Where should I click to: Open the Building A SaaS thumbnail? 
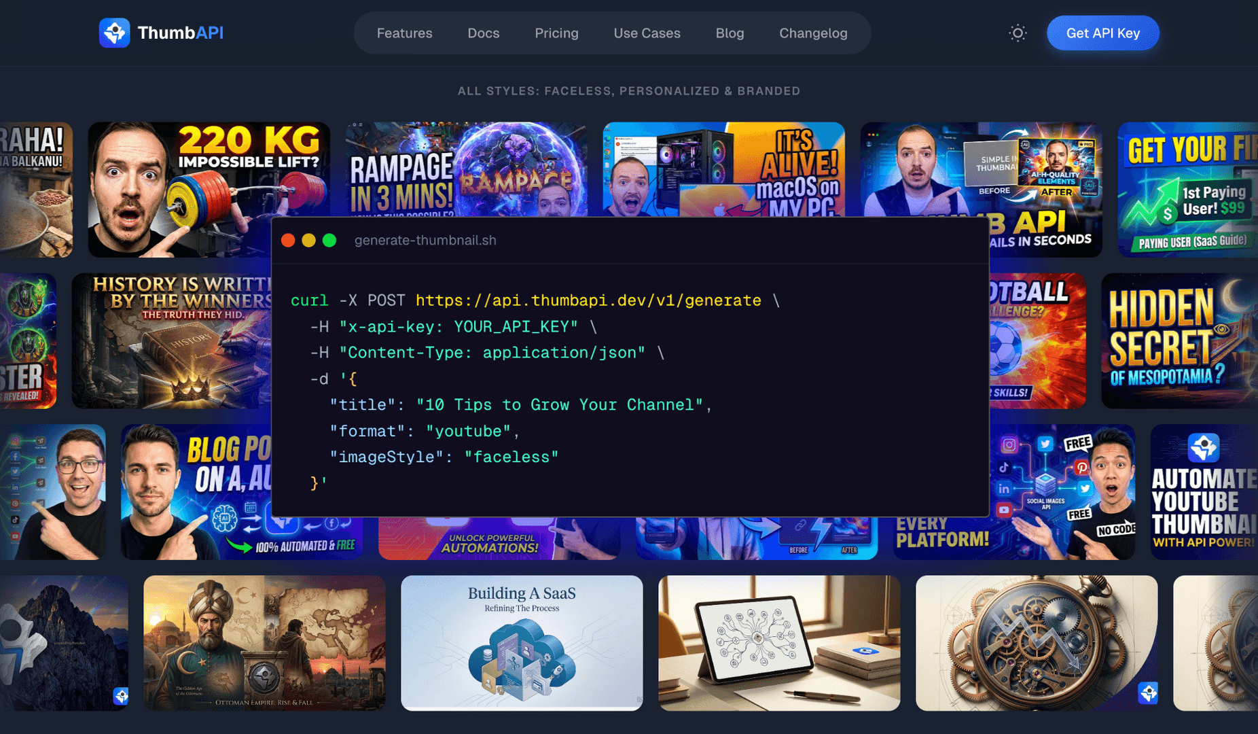522,643
